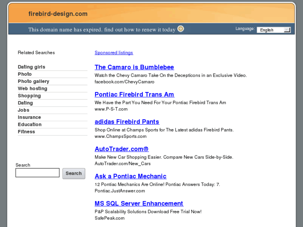Click Pontiac.JustAnswer.com URL text
This screenshot has height=227, width=303.
pos(120,191)
